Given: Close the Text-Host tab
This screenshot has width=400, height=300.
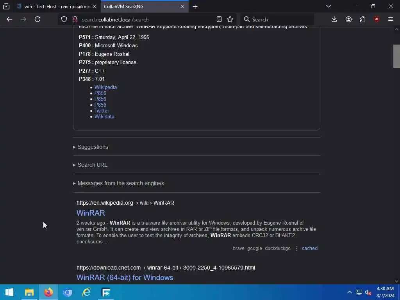Looking at the screenshot, I should (x=95, y=6).
